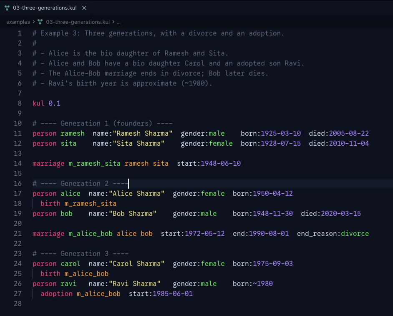Click identifier m_ramesh_sita on line 14
The image size is (393, 316).
click(x=94, y=164)
